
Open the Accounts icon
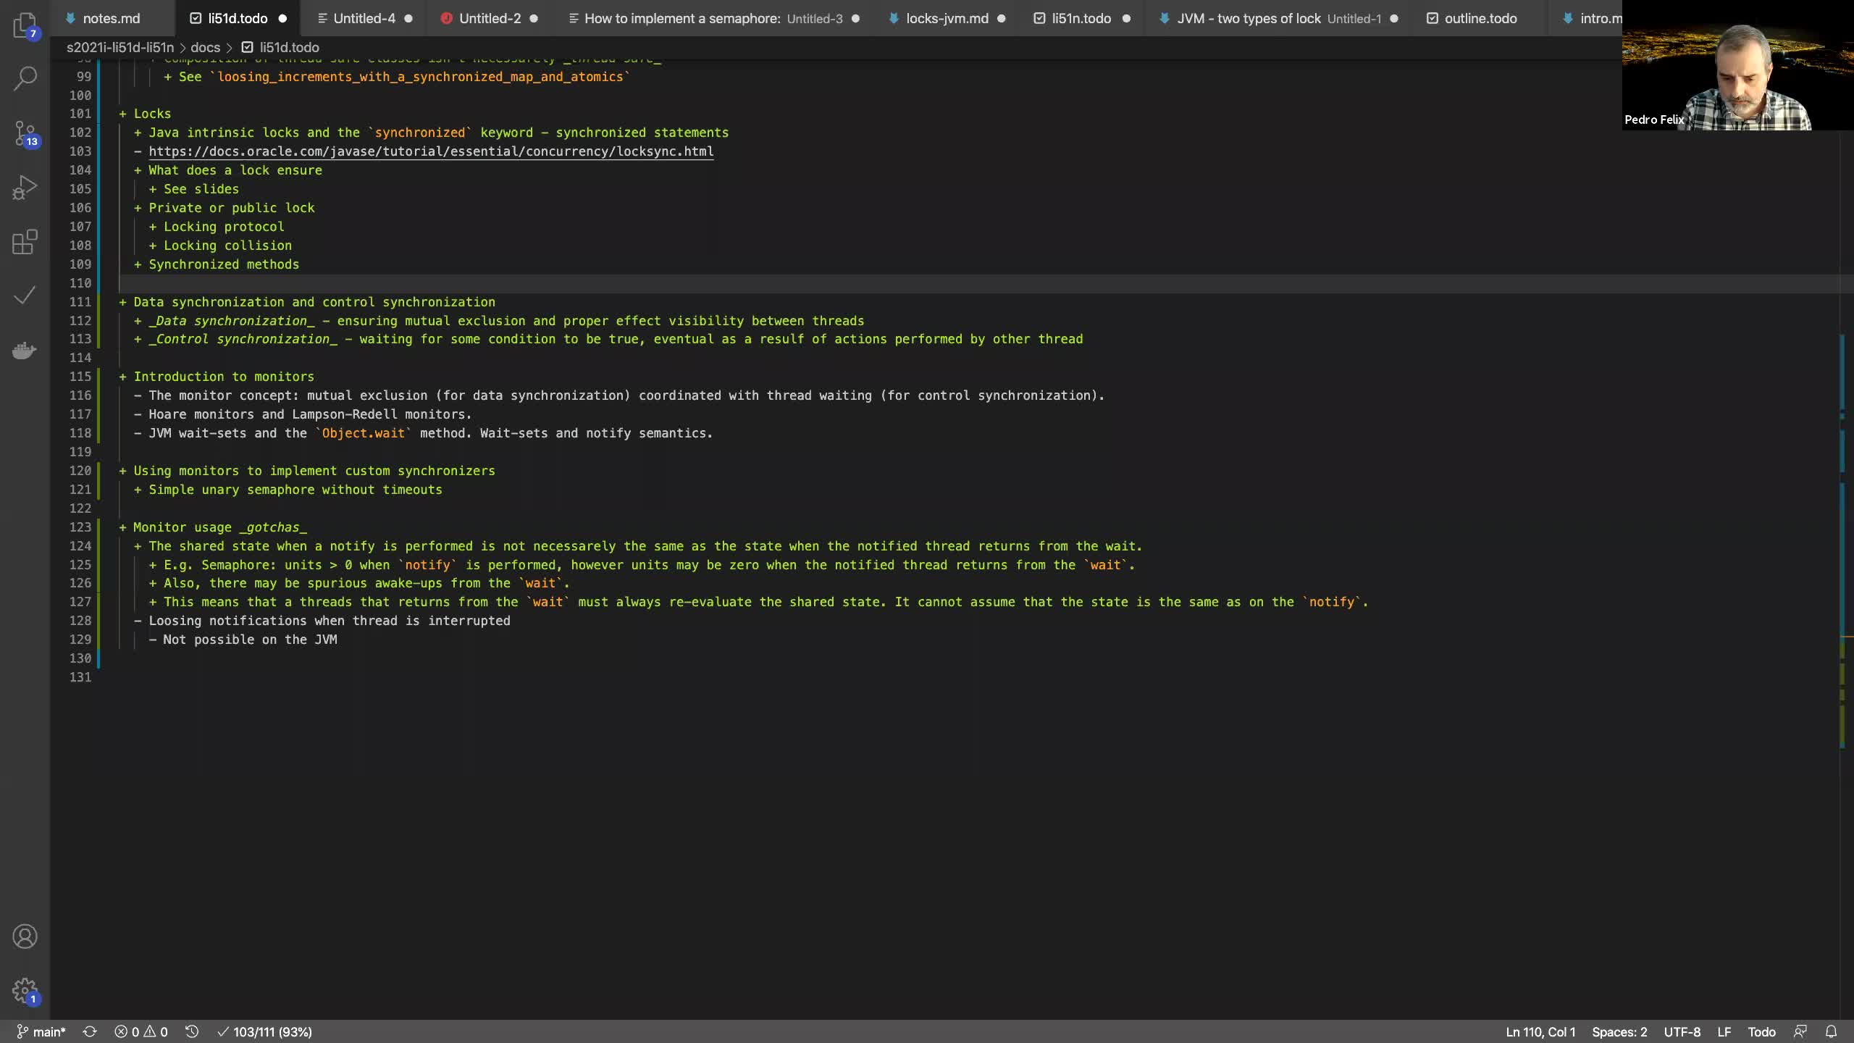pos(25,937)
